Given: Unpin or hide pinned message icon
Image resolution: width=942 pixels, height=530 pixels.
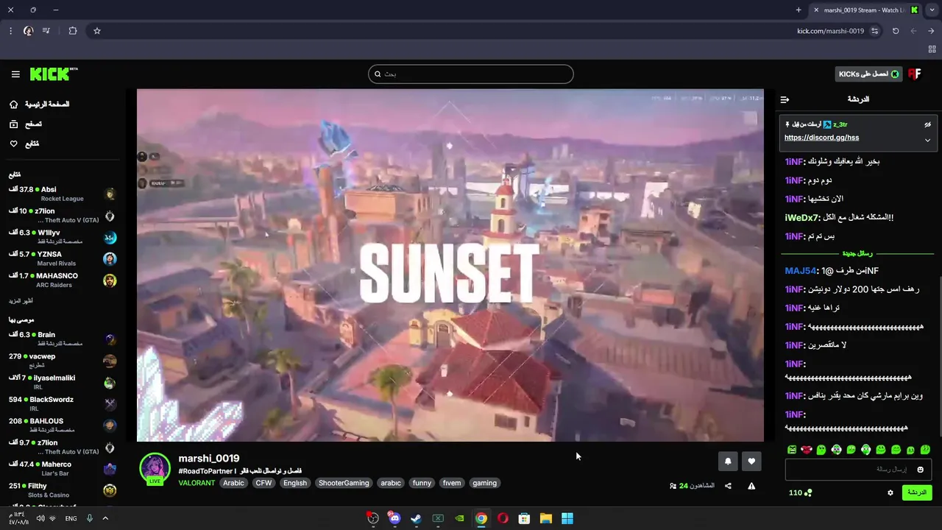Looking at the screenshot, I should pos(927,124).
